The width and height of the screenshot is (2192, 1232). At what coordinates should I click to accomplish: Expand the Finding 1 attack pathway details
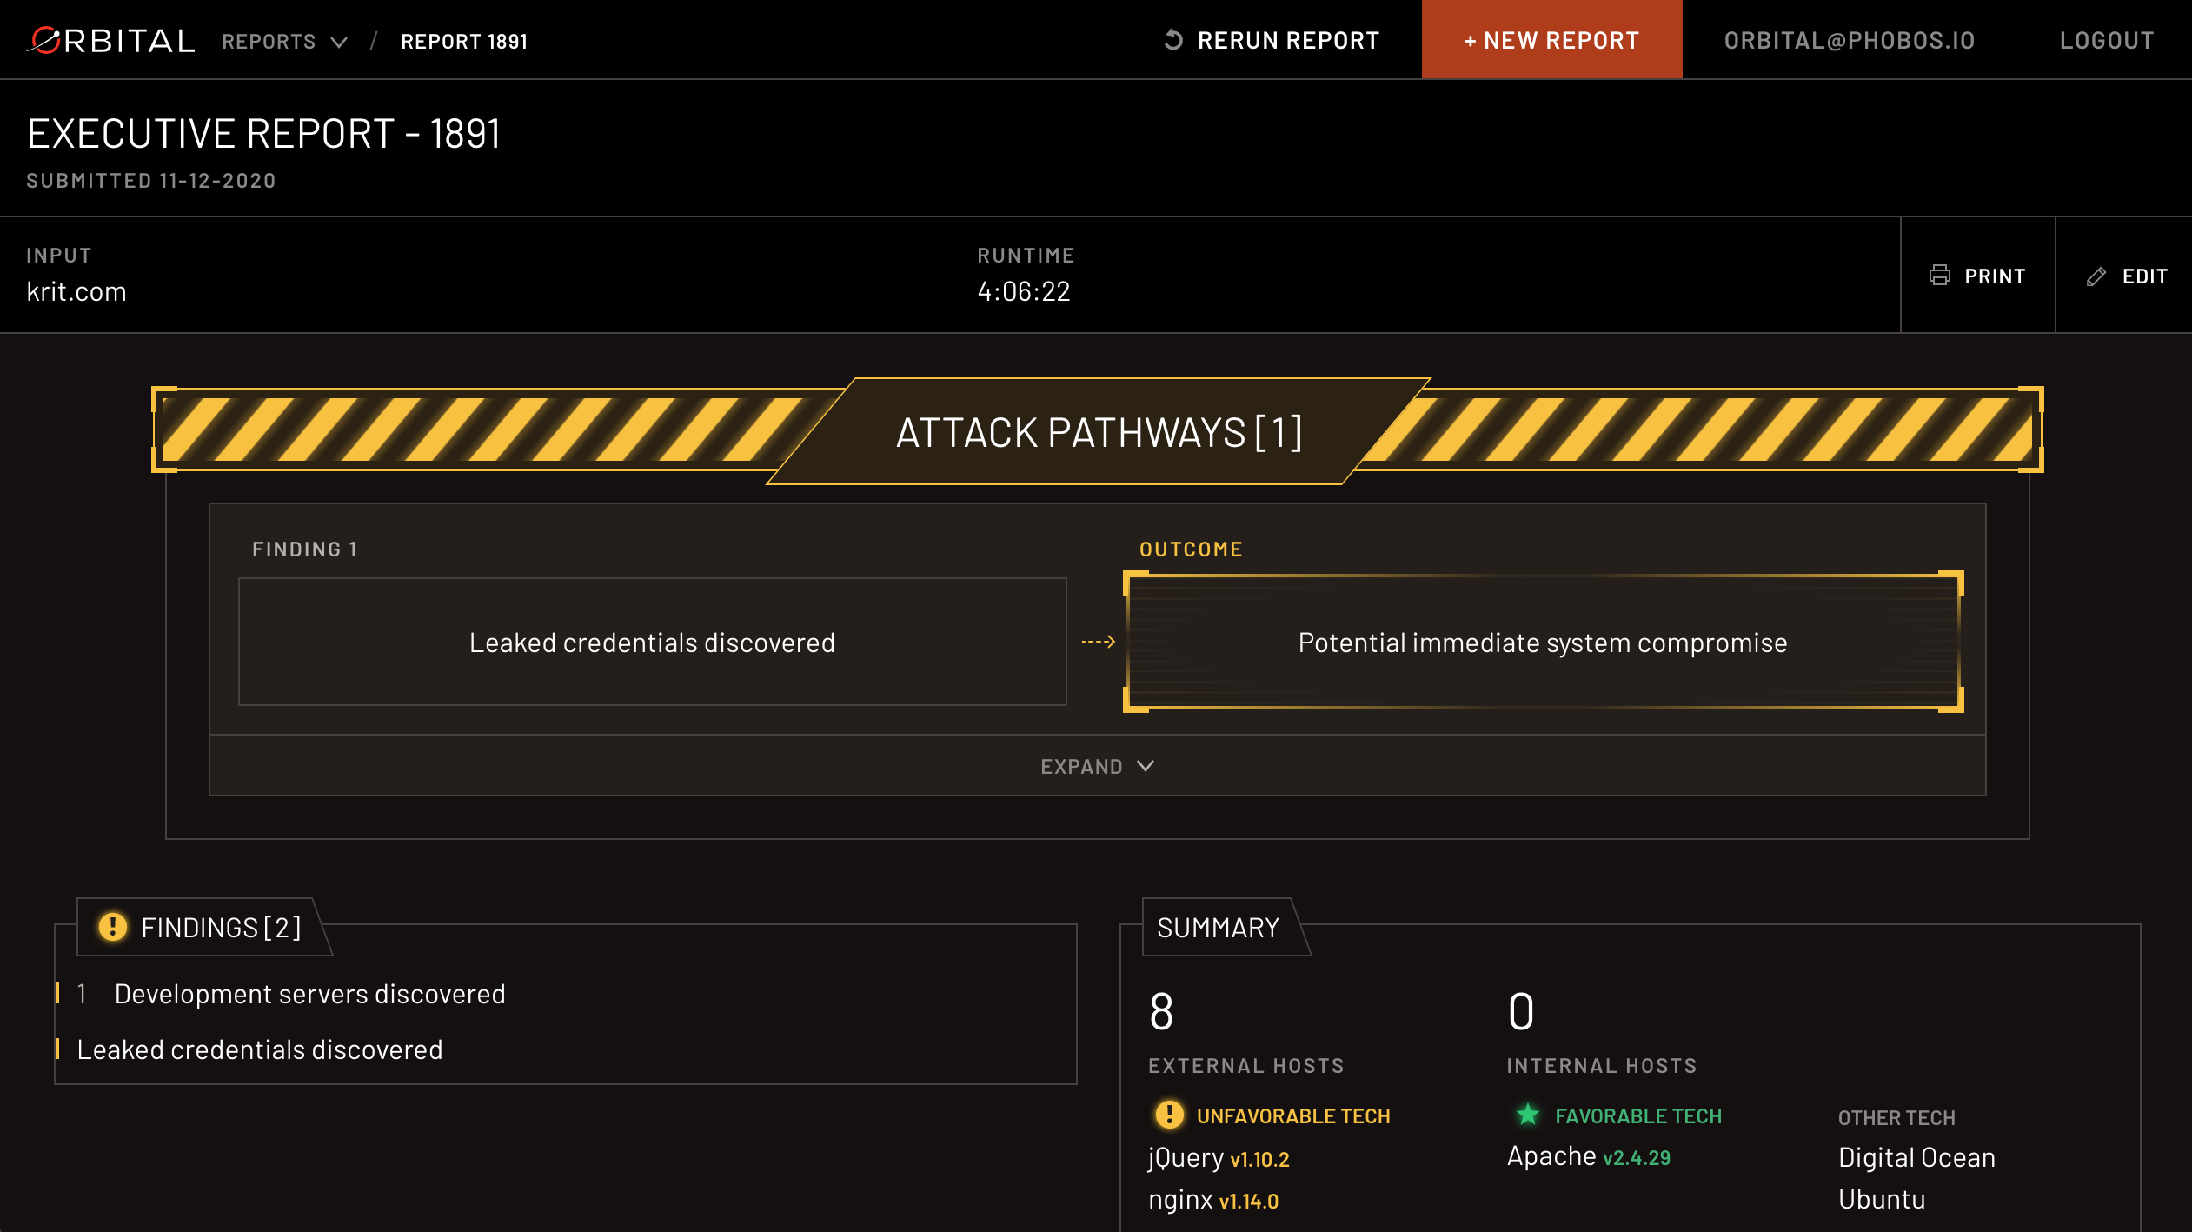tap(1080, 766)
